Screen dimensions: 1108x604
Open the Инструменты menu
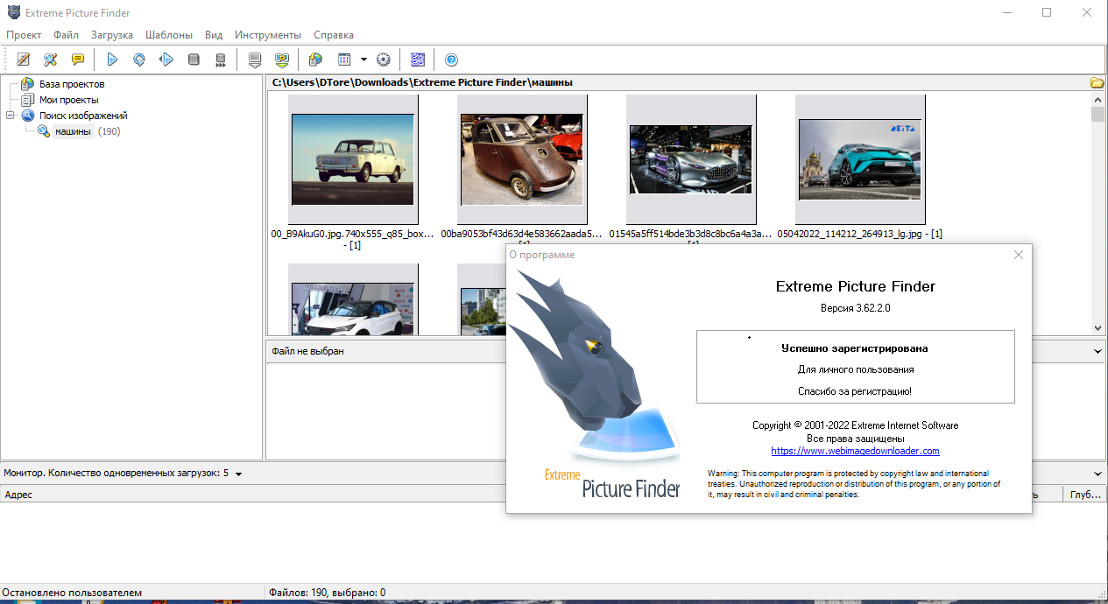[x=267, y=35]
